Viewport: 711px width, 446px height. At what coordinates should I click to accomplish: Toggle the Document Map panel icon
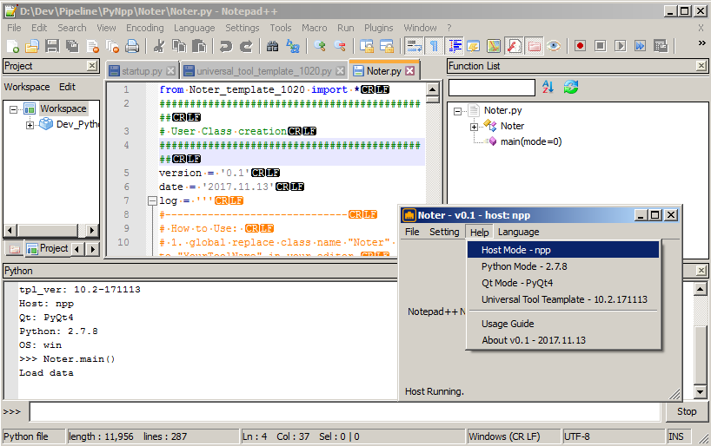click(494, 46)
